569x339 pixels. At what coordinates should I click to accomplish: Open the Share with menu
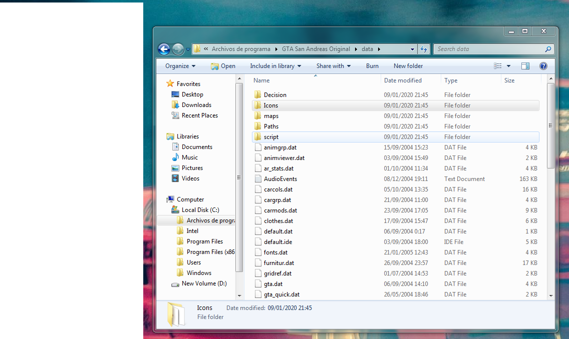click(334, 66)
